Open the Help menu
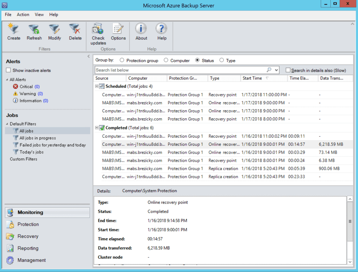This screenshot has height=272, width=358. pos(53,15)
